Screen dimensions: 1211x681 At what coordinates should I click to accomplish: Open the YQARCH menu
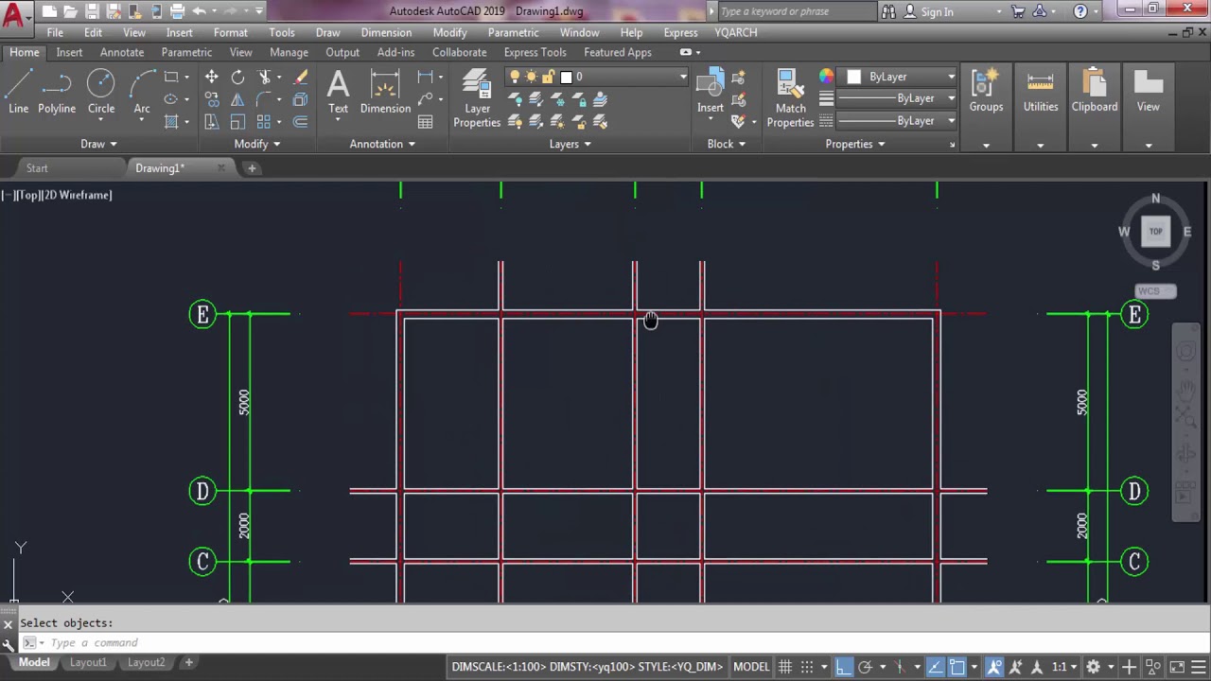coord(735,32)
